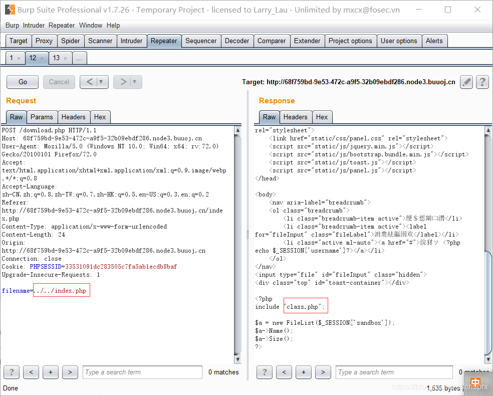Click the PHPSESSID cookie value text

point(121,267)
